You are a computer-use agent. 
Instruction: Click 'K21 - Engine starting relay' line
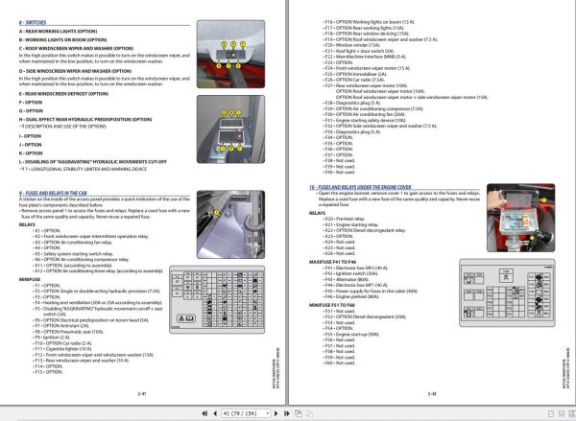tap(350, 224)
